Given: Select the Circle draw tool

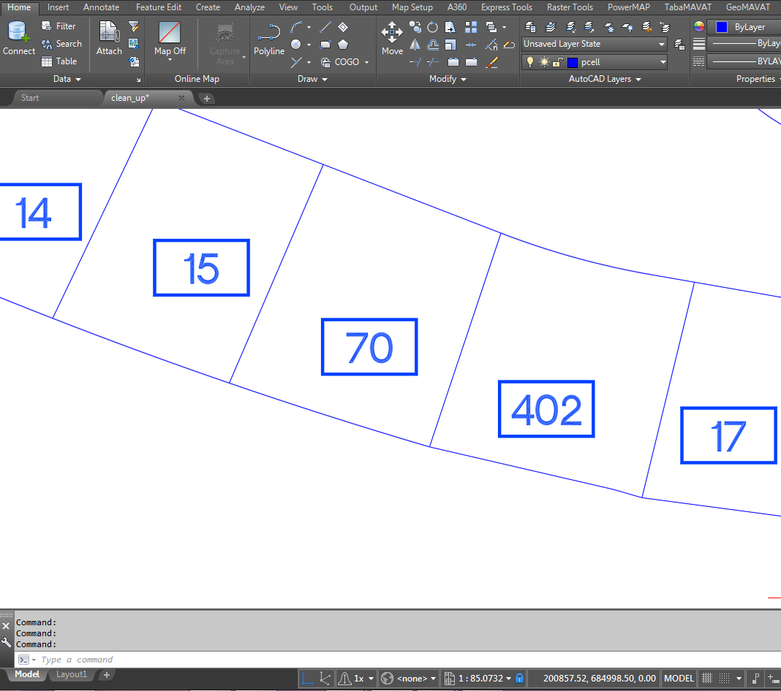Looking at the screenshot, I should (x=296, y=45).
